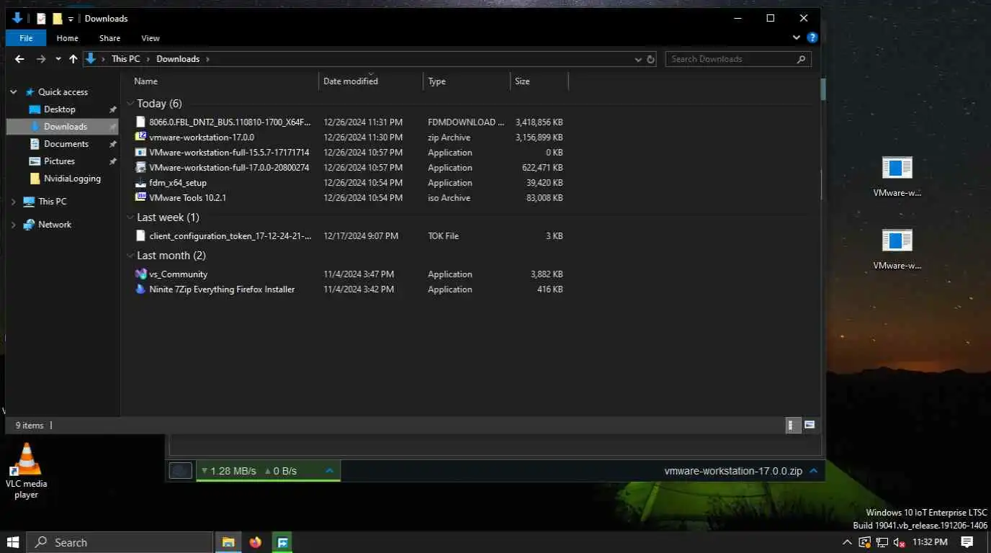The height and width of the screenshot is (553, 991).
Task: Go back with the Back arrow
Action: (19, 59)
